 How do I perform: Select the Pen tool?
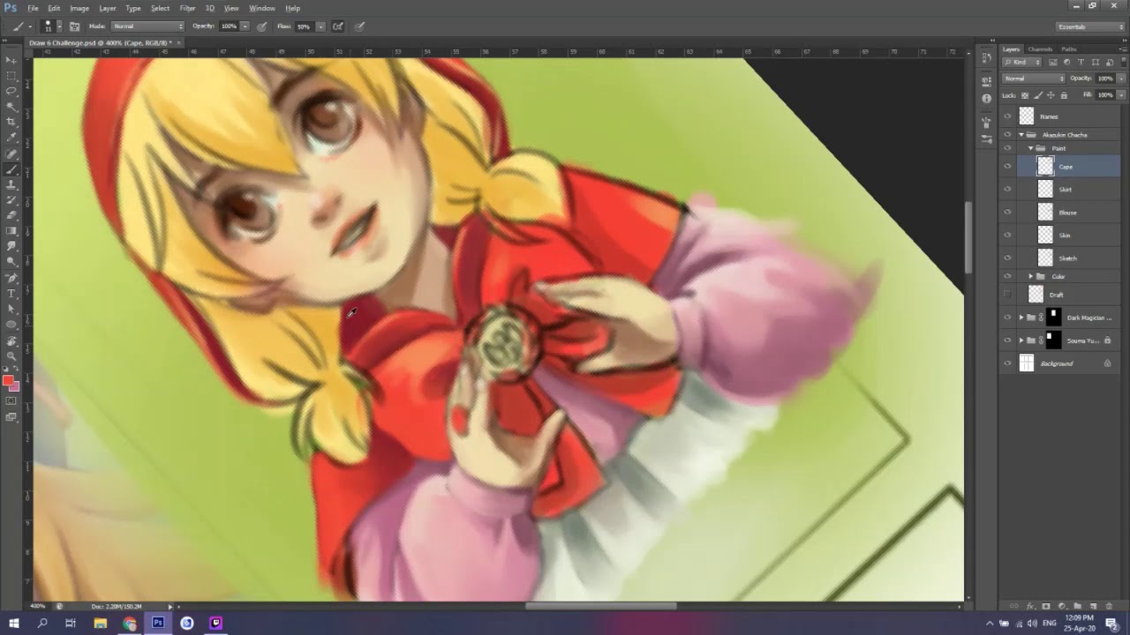[11, 278]
